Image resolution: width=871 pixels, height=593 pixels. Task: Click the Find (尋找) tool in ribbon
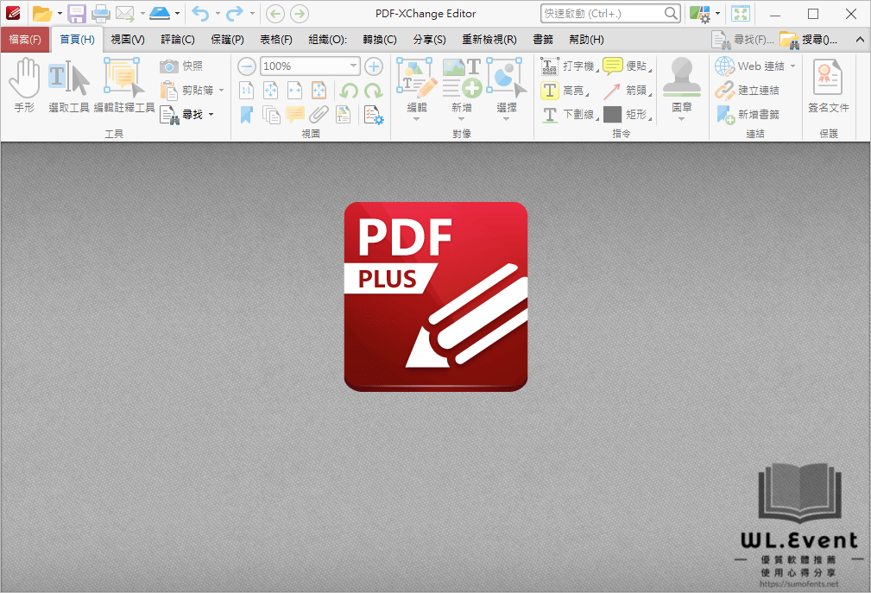click(181, 115)
